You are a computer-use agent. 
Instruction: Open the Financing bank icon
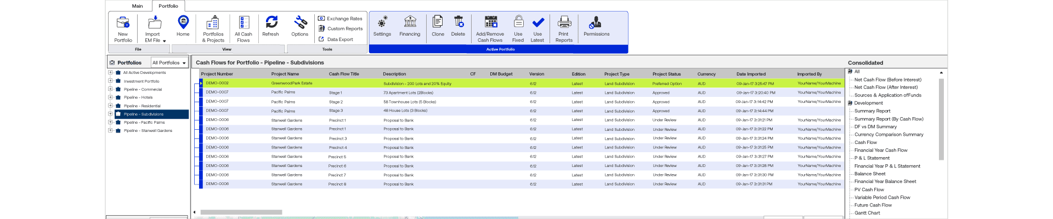(x=410, y=23)
